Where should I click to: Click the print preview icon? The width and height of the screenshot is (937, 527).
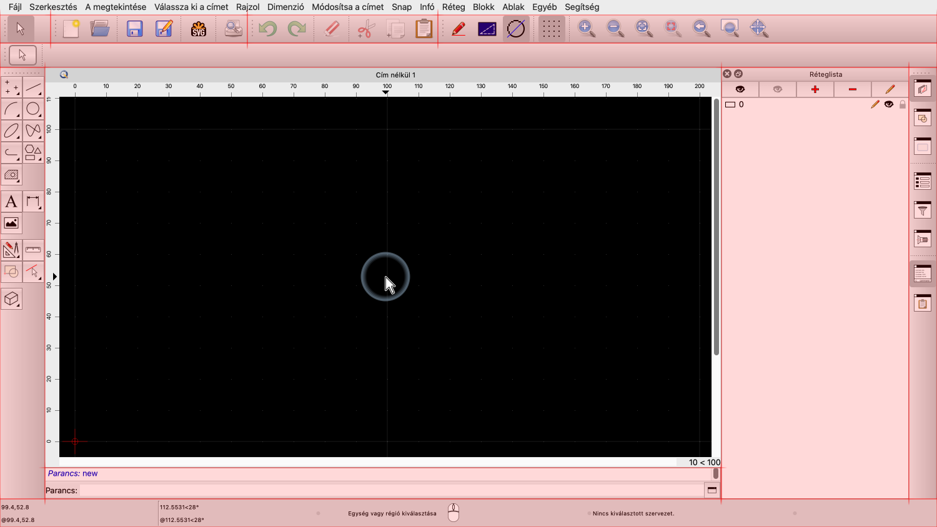pos(233,29)
